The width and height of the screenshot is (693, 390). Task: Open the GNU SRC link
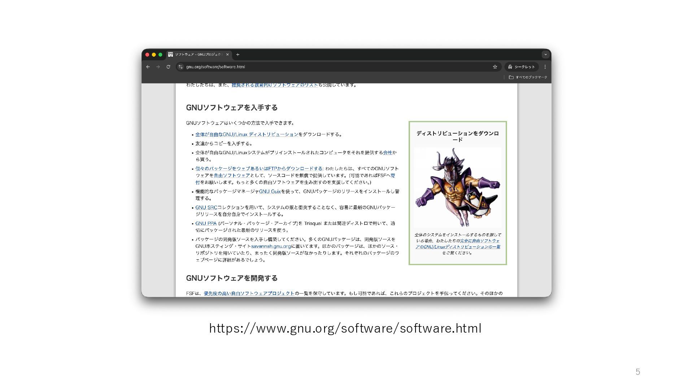click(x=206, y=208)
